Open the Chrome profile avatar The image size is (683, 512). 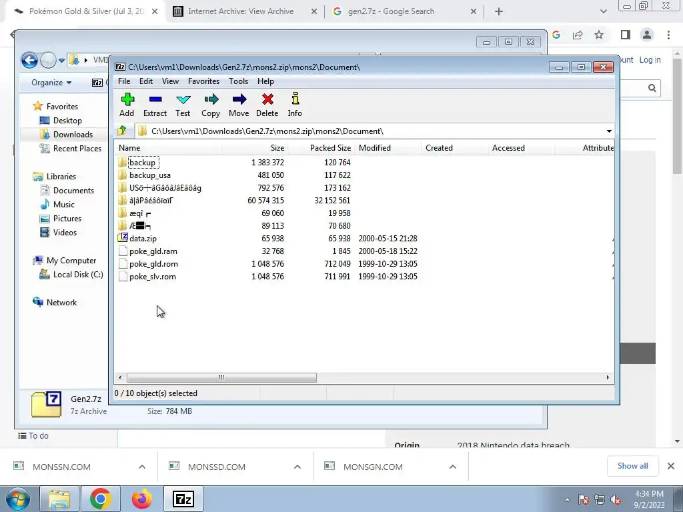click(647, 35)
